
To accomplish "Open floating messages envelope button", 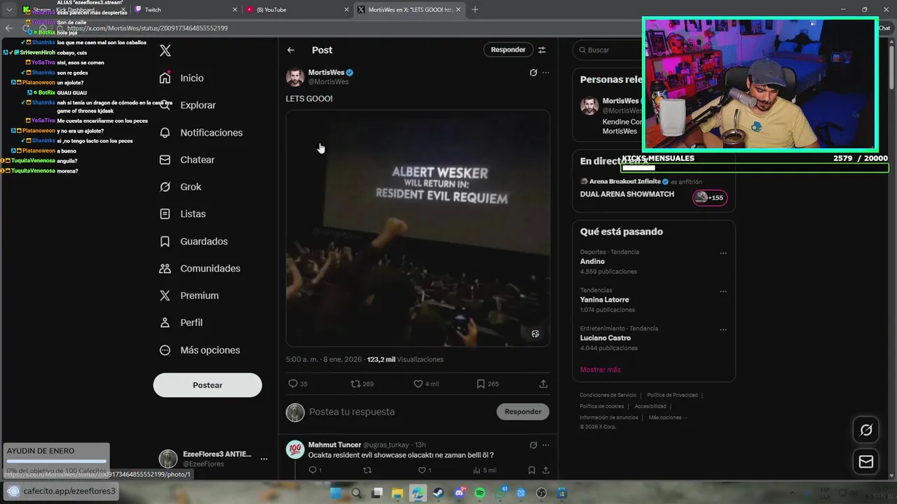I will [x=866, y=462].
